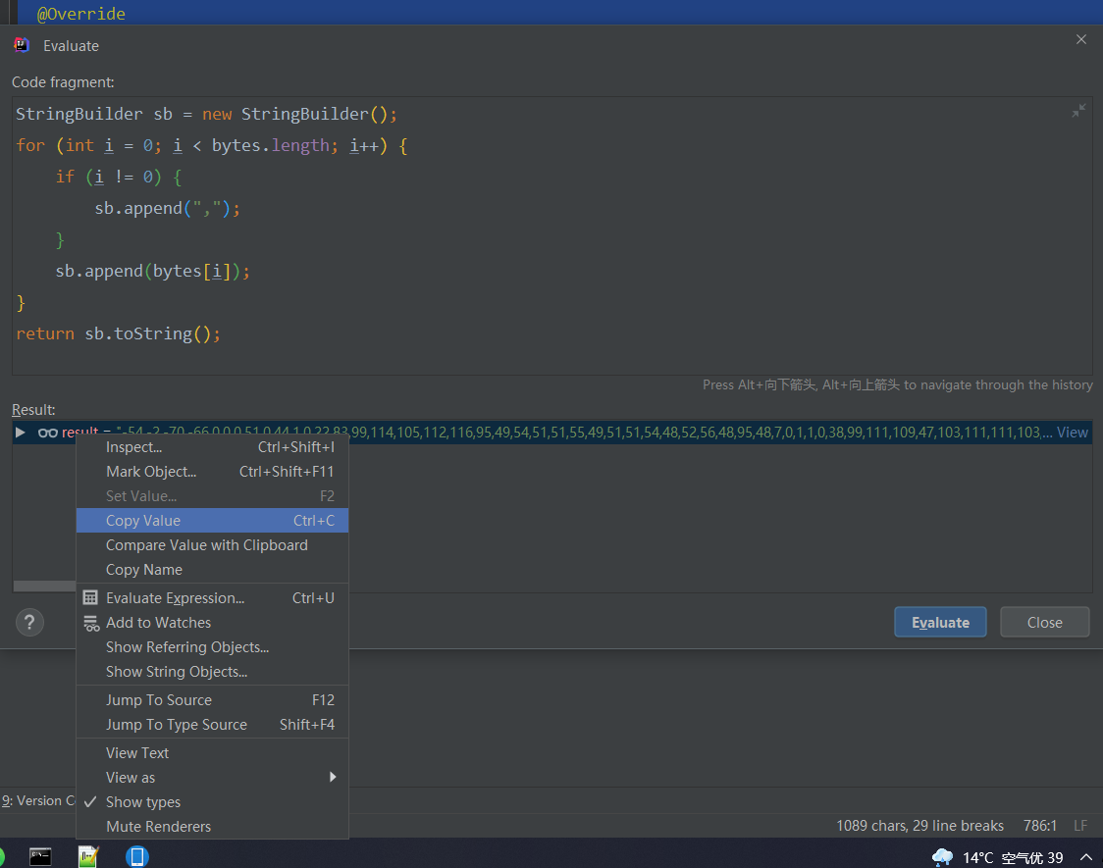The height and width of the screenshot is (868, 1103).
Task: Click the glasses watch icon beside result
Action: pyautogui.click(x=48, y=433)
